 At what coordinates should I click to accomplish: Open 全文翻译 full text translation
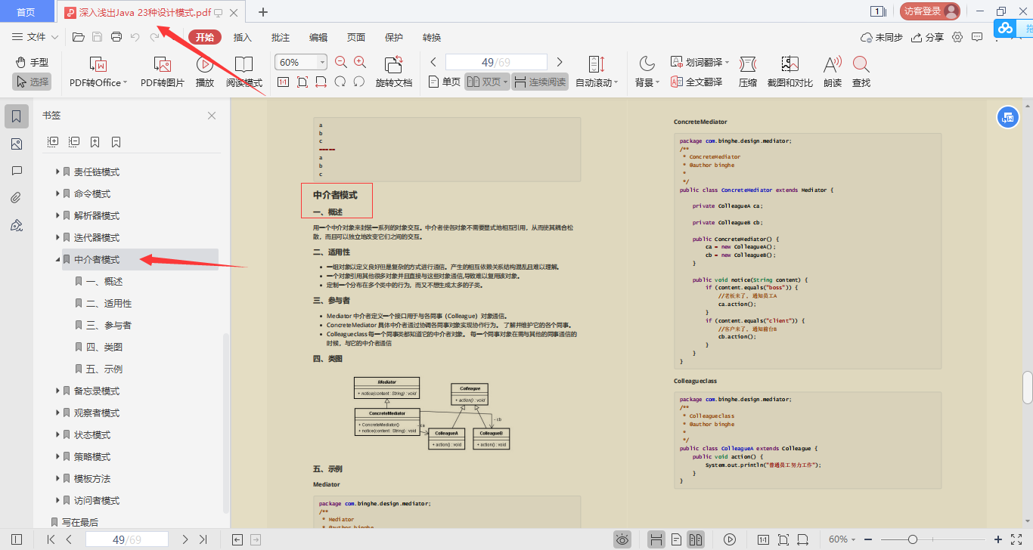(x=696, y=82)
